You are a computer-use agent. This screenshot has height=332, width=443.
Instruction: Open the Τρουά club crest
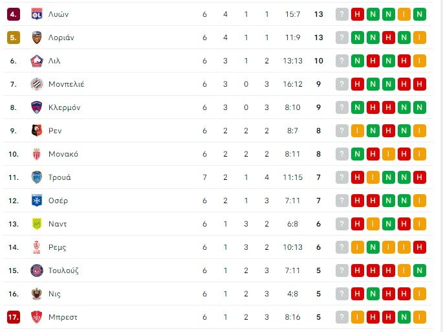[36, 177]
